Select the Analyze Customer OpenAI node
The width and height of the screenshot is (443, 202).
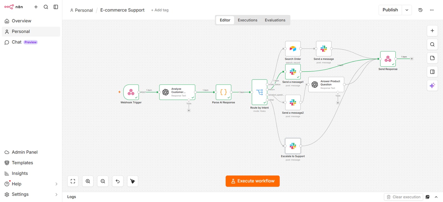177,92
